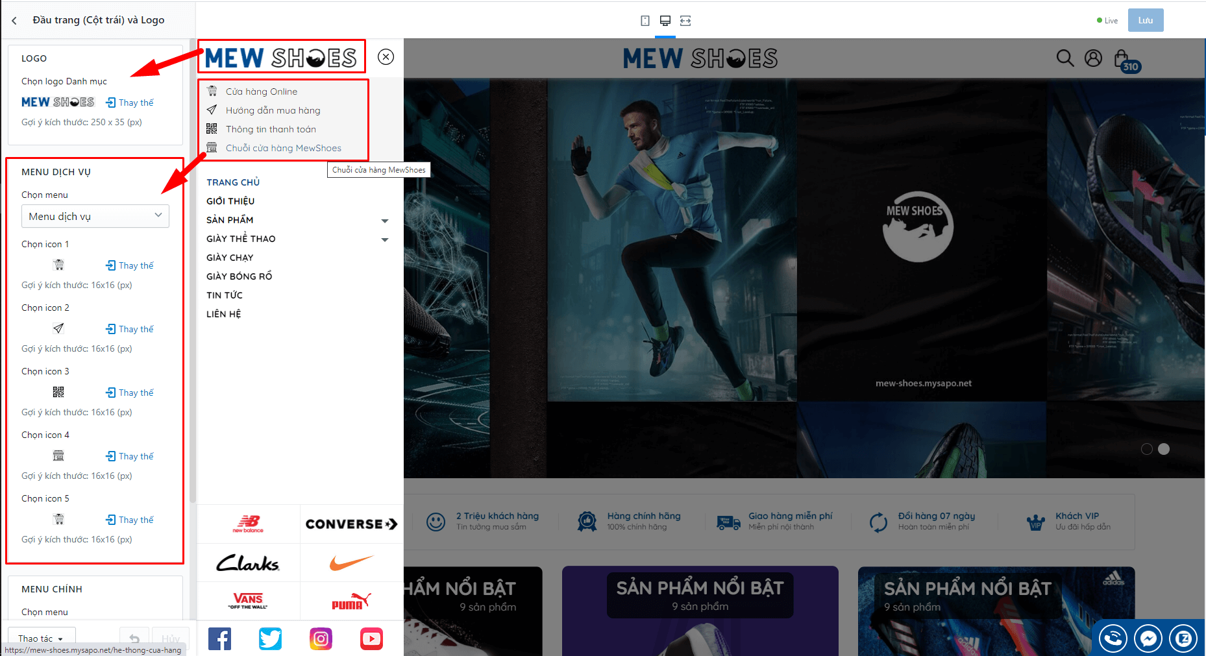
Task: Go back using the left arrow icon
Action: point(14,21)
